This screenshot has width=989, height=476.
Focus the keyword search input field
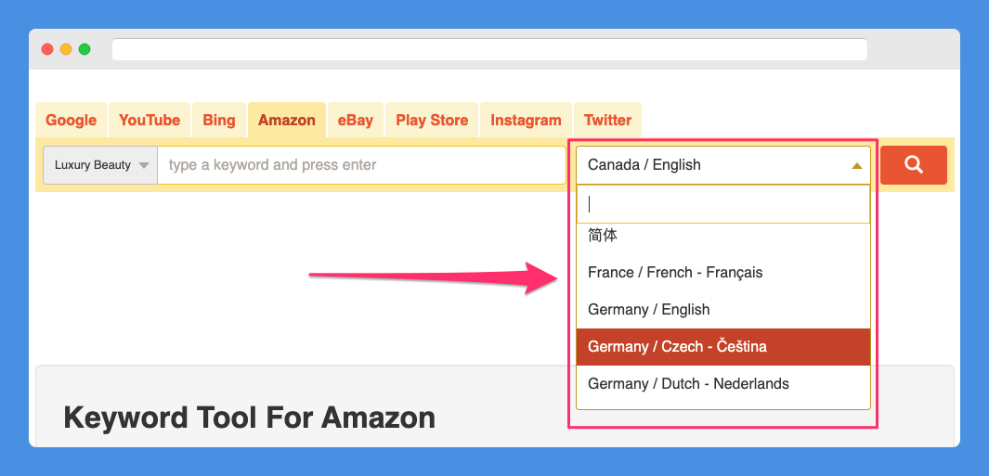click(361, 165)
